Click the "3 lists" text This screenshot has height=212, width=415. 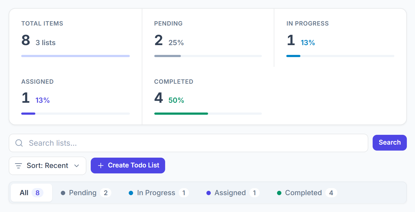point(46,43)
